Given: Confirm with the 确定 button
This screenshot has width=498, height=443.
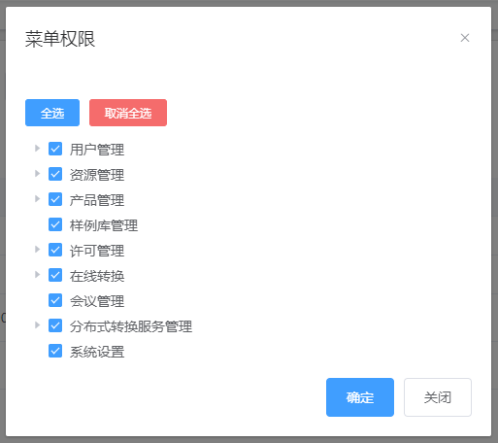Looking at the screenshot, I should coord(360,397).
